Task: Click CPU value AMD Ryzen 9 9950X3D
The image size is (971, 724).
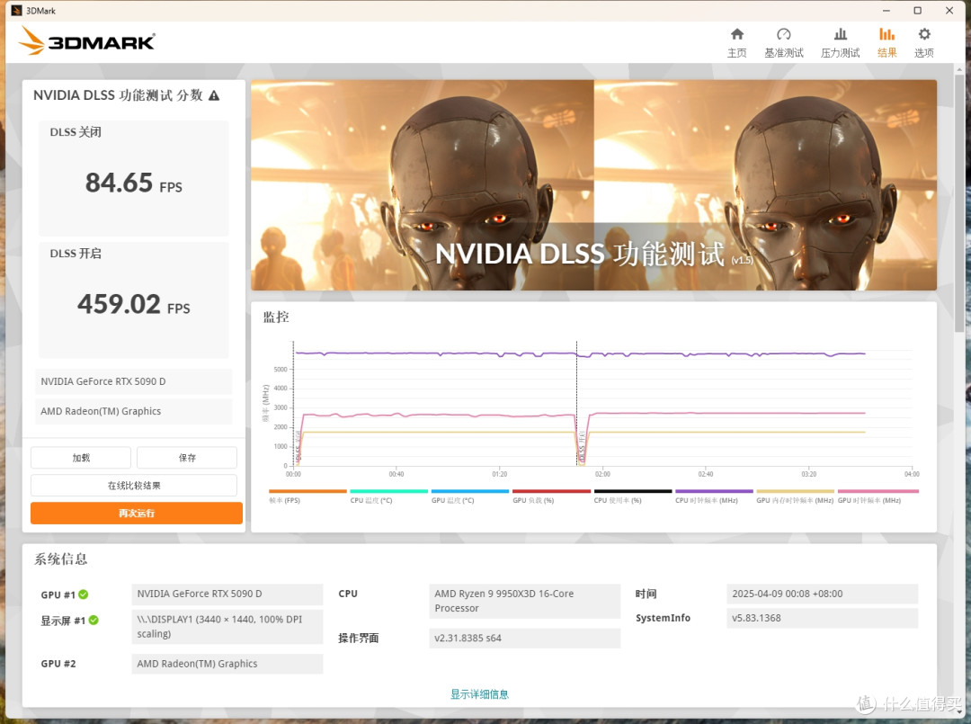Action: tap(524, 601)
